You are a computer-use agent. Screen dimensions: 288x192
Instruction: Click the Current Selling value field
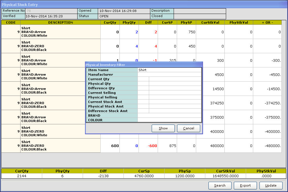pos(175,93)
